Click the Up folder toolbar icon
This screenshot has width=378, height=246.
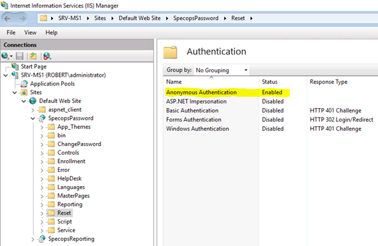coord(33,56)
